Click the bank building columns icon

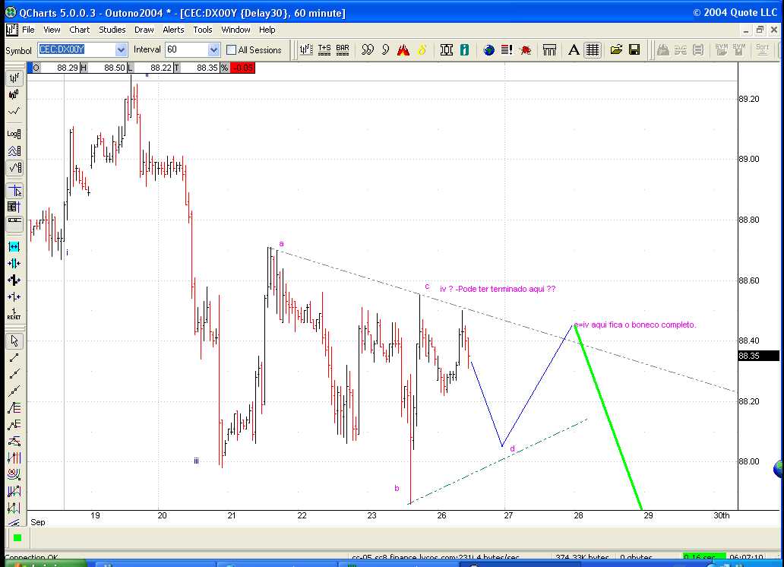coord(549,49)
